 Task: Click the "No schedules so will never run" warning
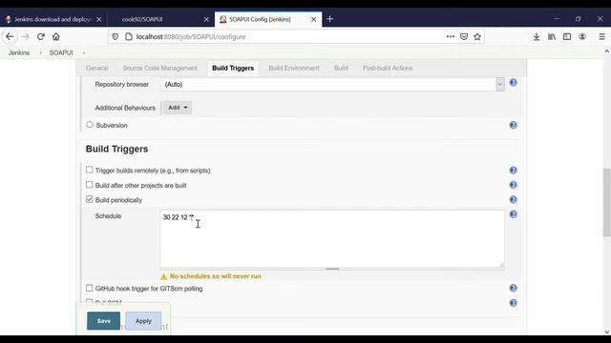(215, 276)
